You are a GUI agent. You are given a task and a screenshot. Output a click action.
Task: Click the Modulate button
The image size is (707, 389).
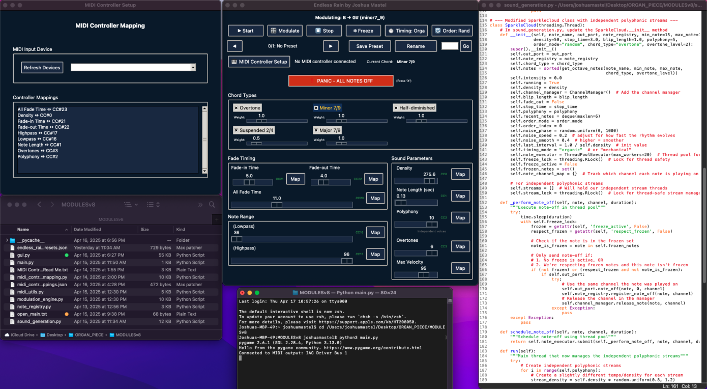(x=285, y=31)
